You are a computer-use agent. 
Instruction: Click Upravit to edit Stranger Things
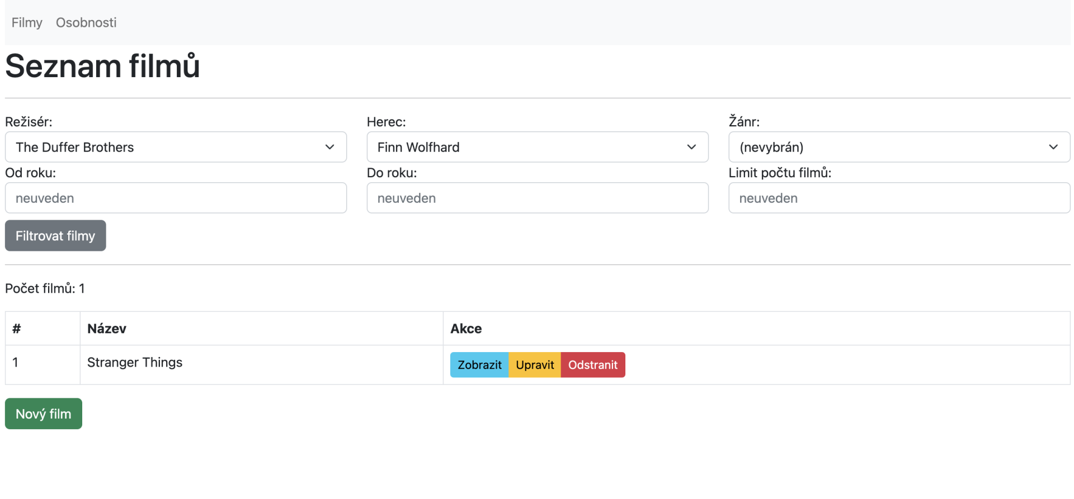point(535,365)
